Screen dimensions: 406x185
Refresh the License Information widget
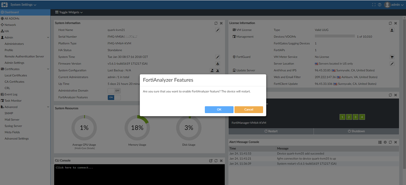click(x=390, y=23)
